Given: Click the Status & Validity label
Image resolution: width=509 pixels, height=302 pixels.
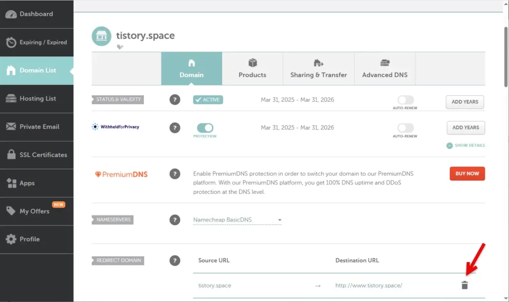Looking at the screenshot, I should (118, 99).
